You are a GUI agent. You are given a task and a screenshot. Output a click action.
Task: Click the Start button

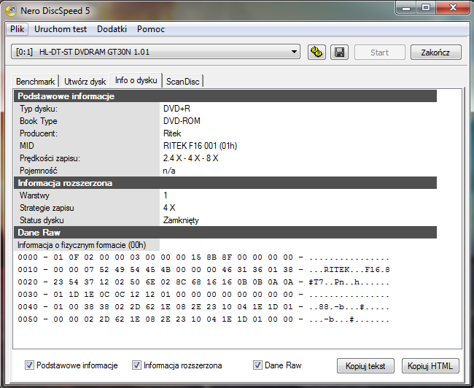coord(380,53)
